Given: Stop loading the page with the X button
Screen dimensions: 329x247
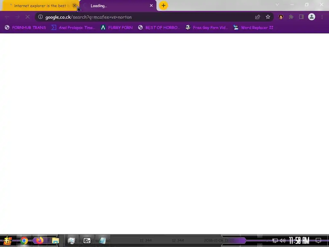Looking at the screenshot, I should point(28,17).
